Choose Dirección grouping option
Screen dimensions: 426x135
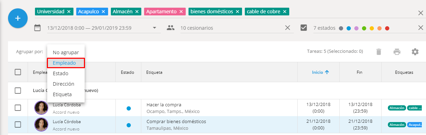(x=66, y=84)
